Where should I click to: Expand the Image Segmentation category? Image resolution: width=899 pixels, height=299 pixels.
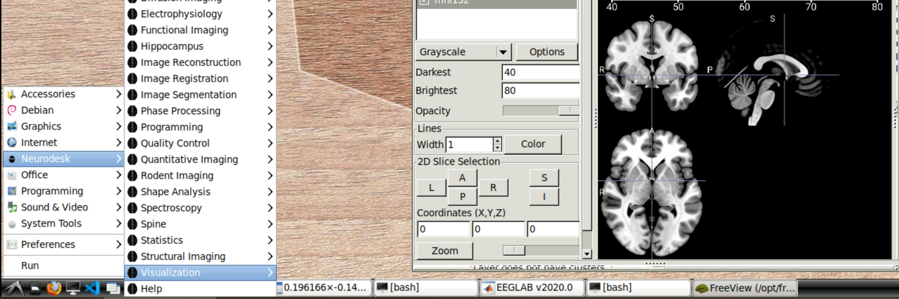click(200, 94)
